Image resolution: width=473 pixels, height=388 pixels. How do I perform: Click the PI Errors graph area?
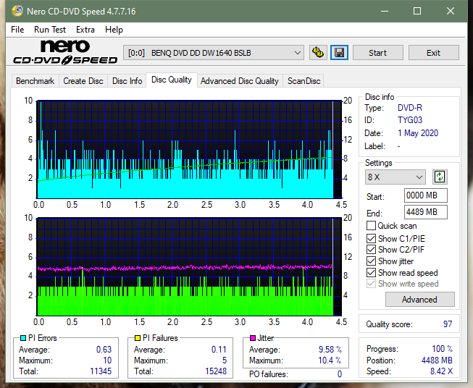click(189, 150)
